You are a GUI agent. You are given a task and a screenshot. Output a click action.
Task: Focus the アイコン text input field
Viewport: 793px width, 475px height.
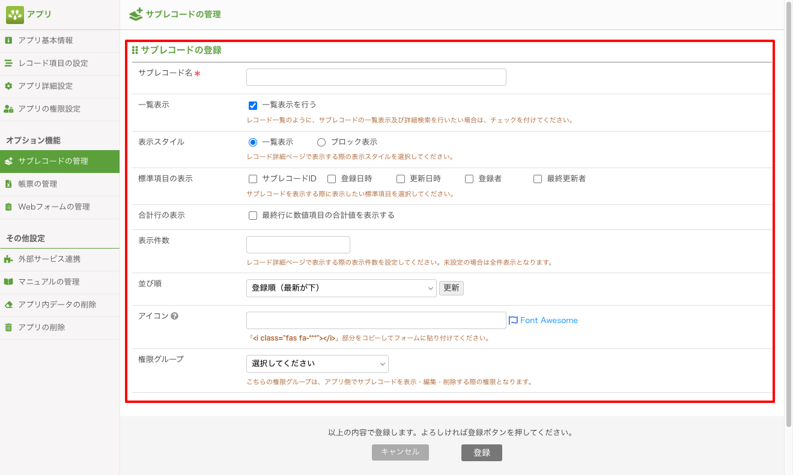(376, 320)
